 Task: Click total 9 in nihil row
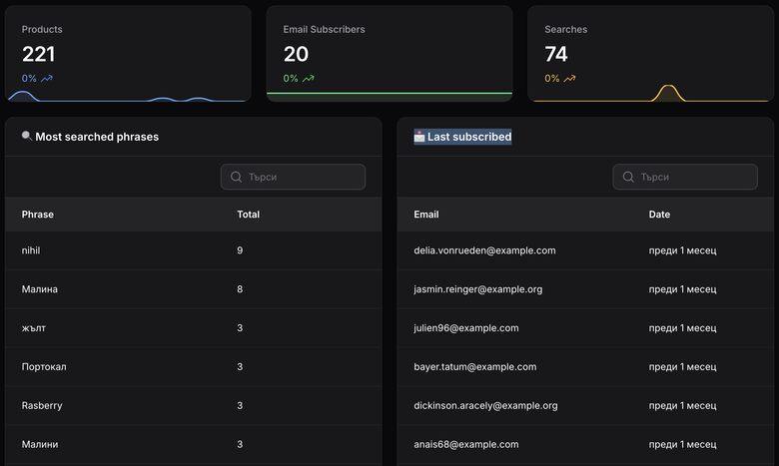[240, 250]
